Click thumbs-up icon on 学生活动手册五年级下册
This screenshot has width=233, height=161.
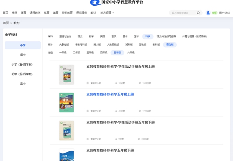click(116, 139)
